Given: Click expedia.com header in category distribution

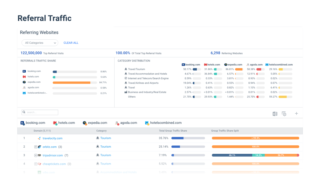Looking at the screenshot, I should [x=233, y=65].
